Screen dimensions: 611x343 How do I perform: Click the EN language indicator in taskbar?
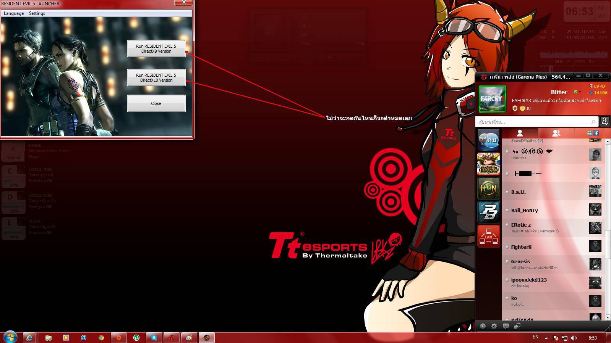[x=535, y=337]
